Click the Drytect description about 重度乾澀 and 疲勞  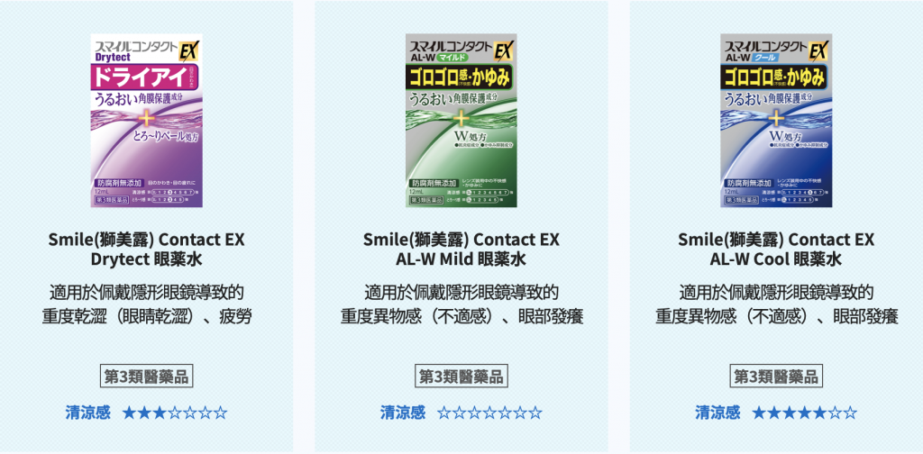point(147,304)
